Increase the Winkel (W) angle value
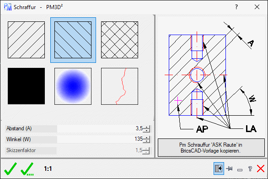Screen dimensions: 268x179 click(146, 138)
